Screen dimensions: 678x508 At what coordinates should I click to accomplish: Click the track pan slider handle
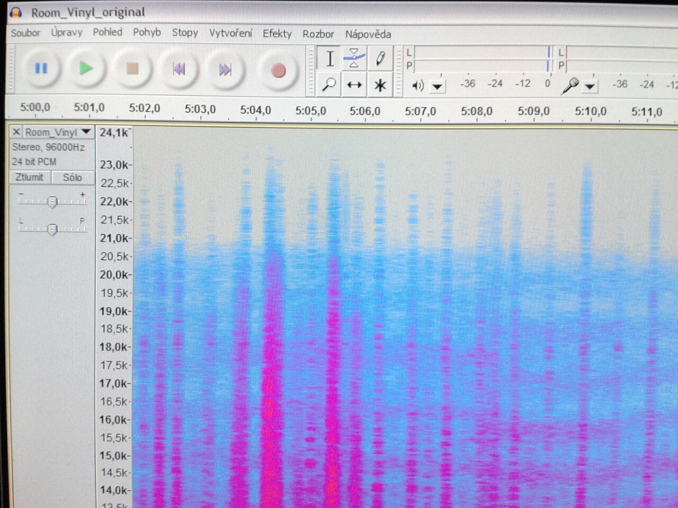pos(52,229)
